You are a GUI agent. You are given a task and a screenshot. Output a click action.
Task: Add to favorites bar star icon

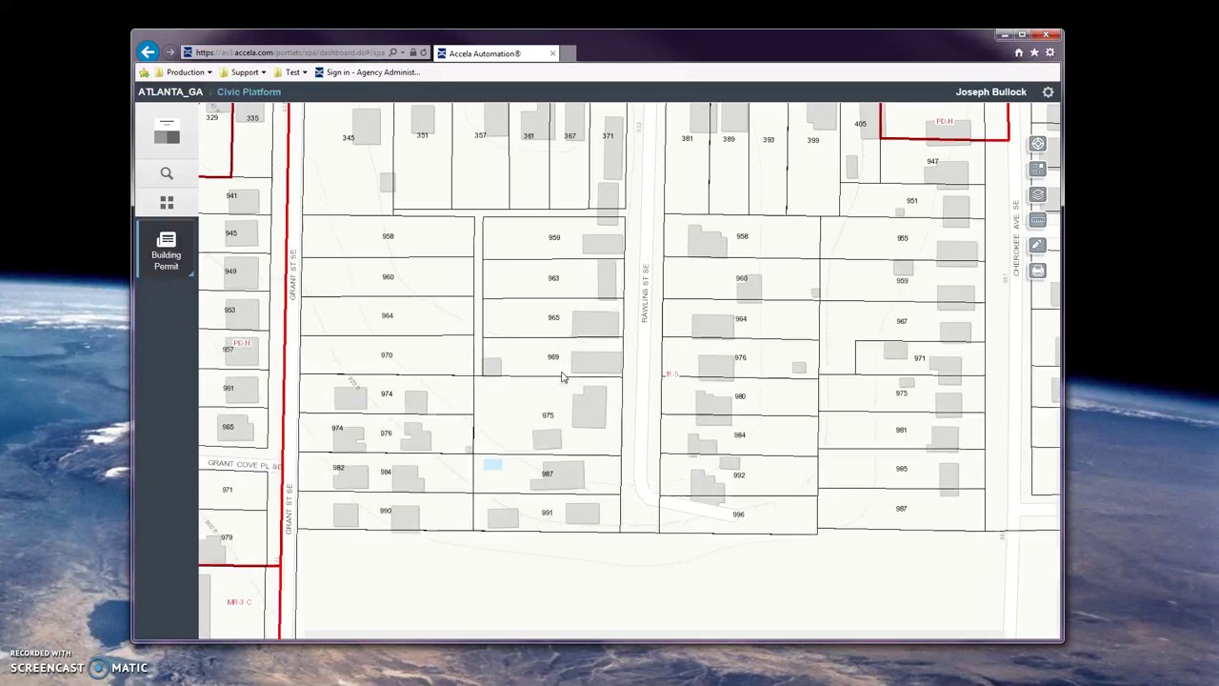point(144,72)
